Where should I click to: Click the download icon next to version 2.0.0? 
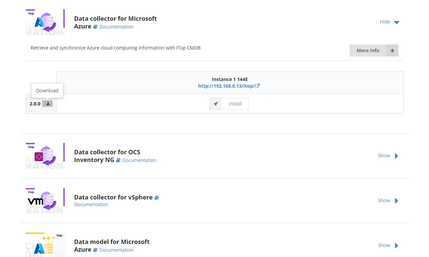coord(48,104)
